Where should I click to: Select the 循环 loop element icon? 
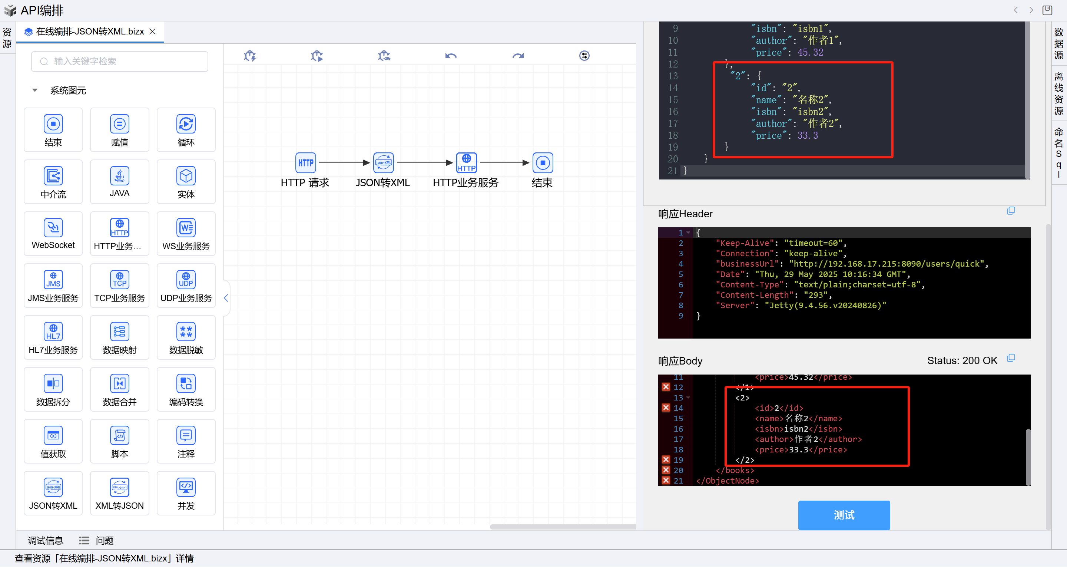pos(186,124)
